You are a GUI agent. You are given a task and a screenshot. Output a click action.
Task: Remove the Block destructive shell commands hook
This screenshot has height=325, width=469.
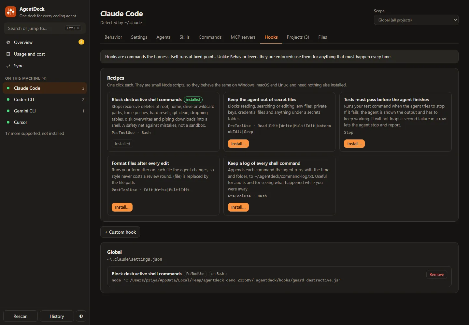[x=437, y=275]
